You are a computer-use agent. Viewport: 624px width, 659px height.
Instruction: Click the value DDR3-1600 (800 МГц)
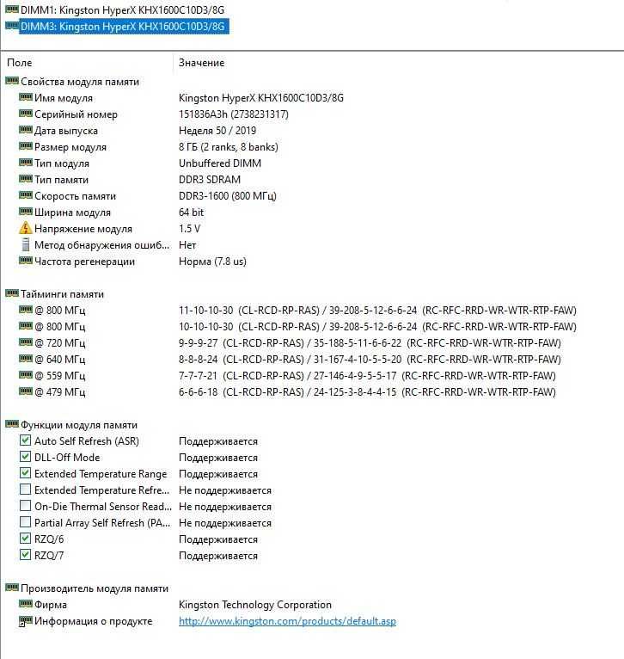[x=227, y=196]
